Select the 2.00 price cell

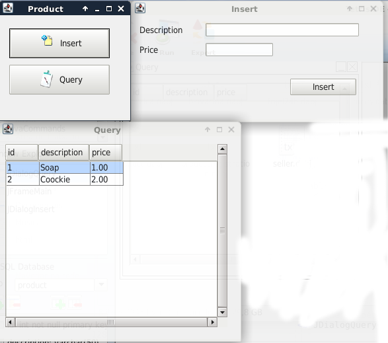106,179
